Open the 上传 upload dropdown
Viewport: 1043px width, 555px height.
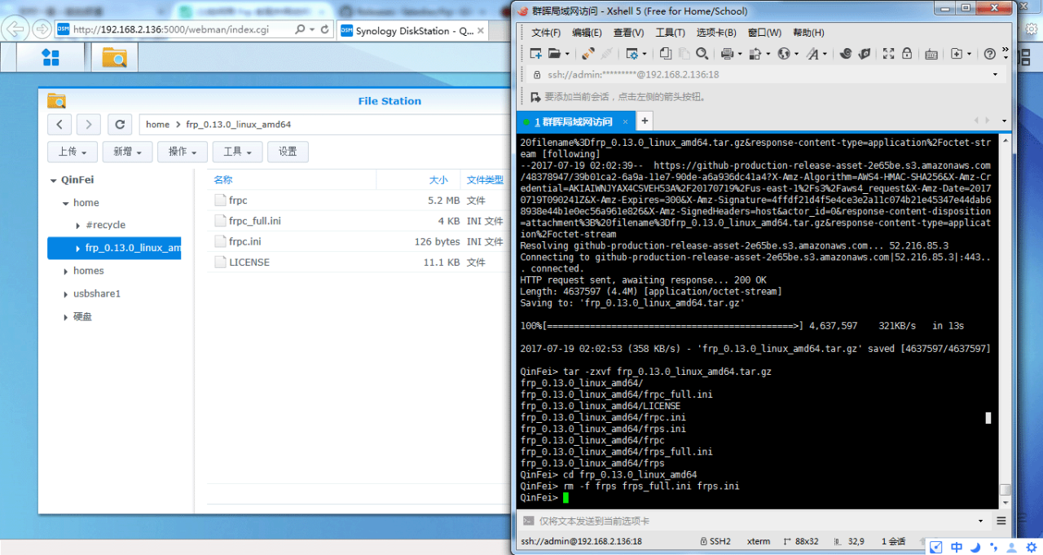pos(73,152)
